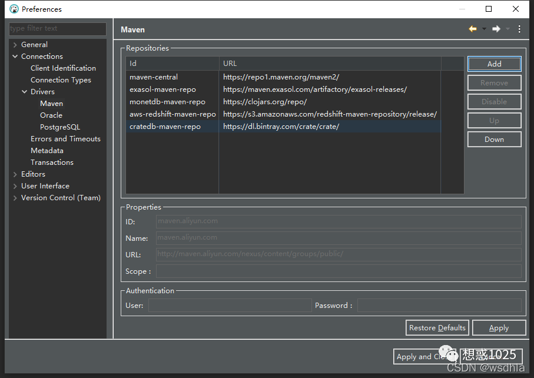Expand the Version Control (Team) node
The height and width of the screenshot is (378, 534).
coord(15,198)
